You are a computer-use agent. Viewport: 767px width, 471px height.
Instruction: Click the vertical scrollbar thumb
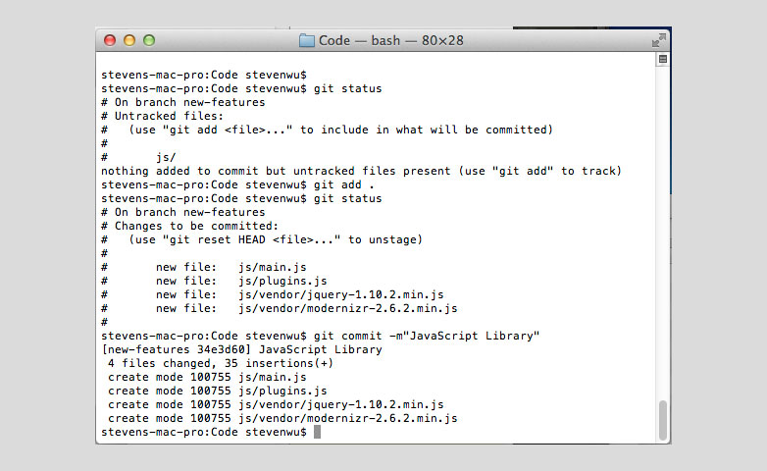point(663,420)
